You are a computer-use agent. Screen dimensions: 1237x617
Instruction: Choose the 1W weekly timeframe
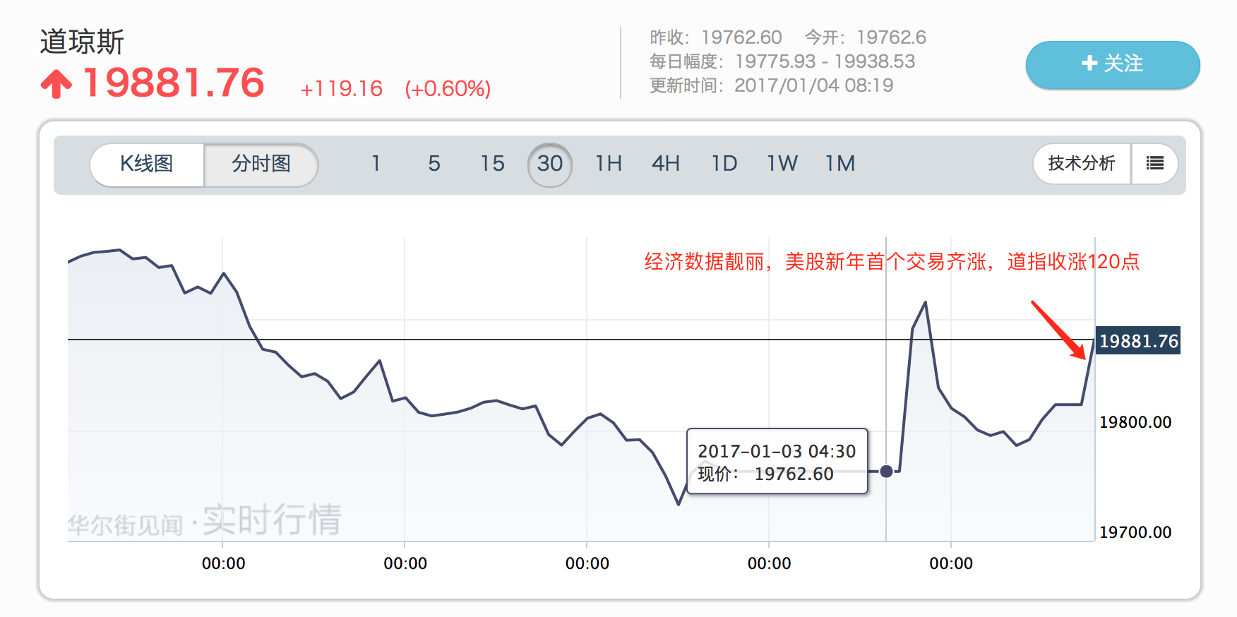click(782, 164)
